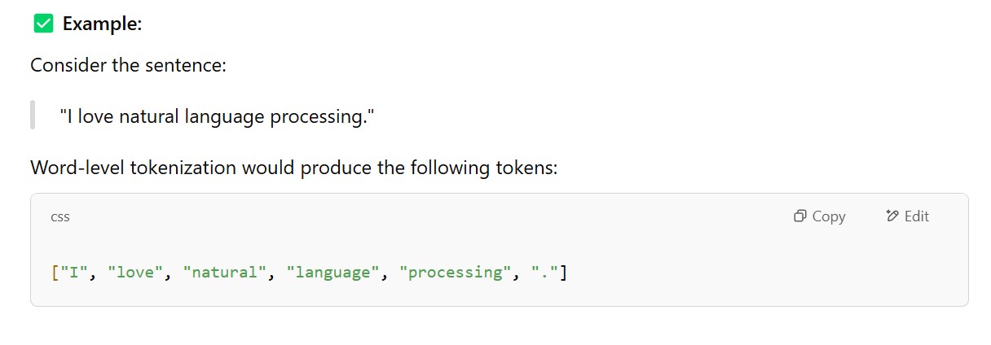Viewport: 991px width, 345px height.
Task: Click the opening square bracket in code
Action: tap(54, 272)
